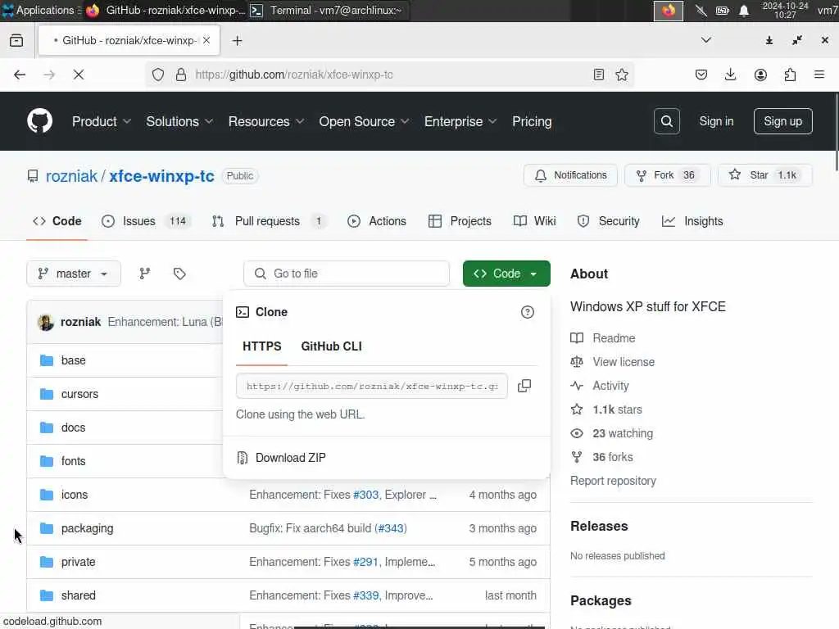List all tabs chevron in tab bar
This screenshot has height=629, width=839.
click(x=706, y=41)
